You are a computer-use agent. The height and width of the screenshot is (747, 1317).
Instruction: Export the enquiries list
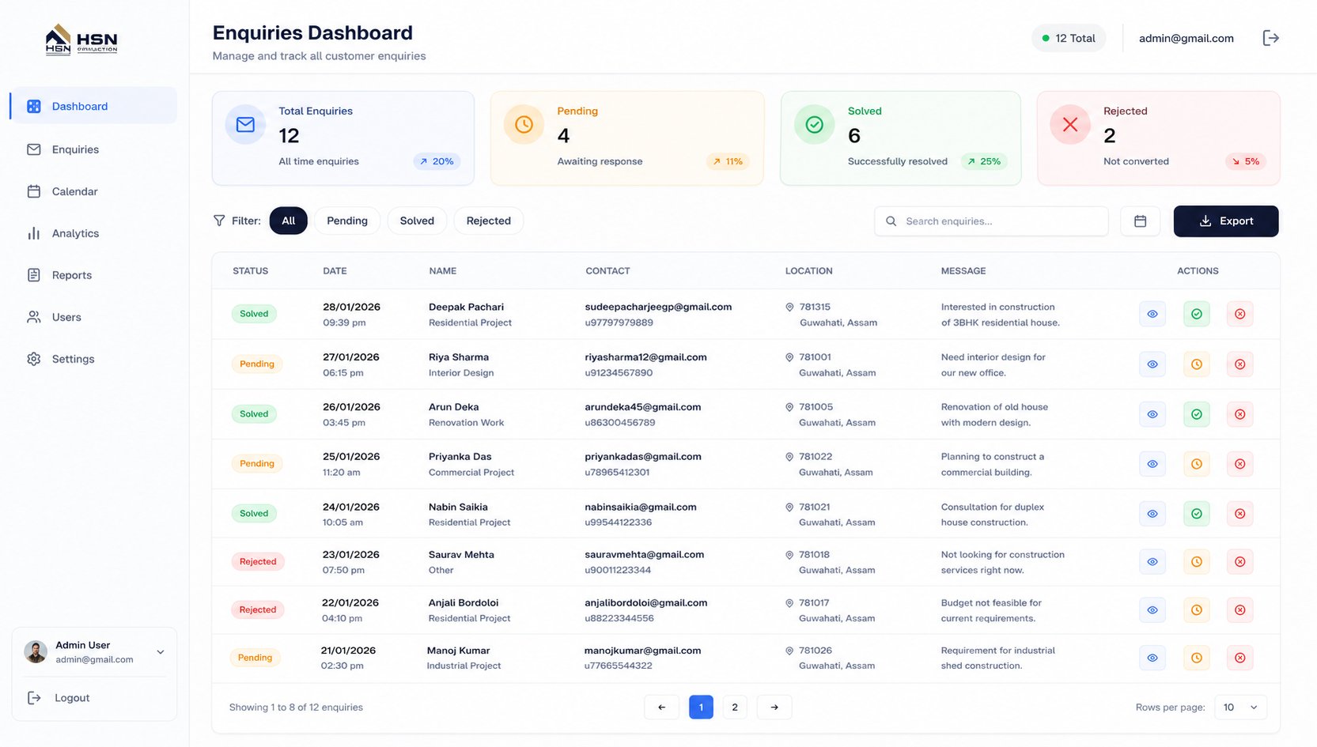pos(1226,221)
